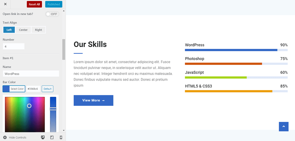Click the Hide Controls arrow icon
The height and width of the screenshot is (141, 295).
5,137
